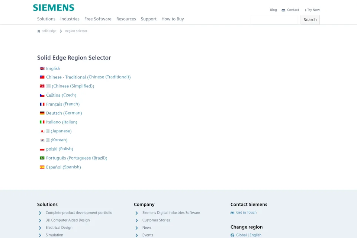The image size is (357, 238).
Task: Click the home icon in the breadcrumb
Action: click(39, 31)
